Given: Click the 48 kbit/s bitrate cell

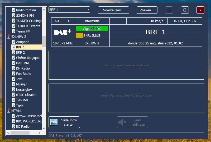Looking at the screenshot, I should (x=157, y=21).
